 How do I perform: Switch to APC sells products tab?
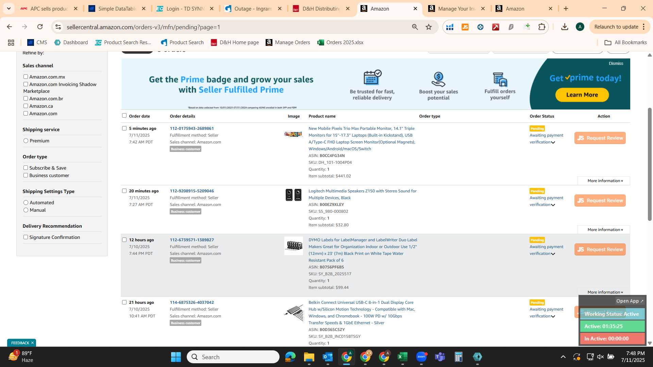click(49, 9)
